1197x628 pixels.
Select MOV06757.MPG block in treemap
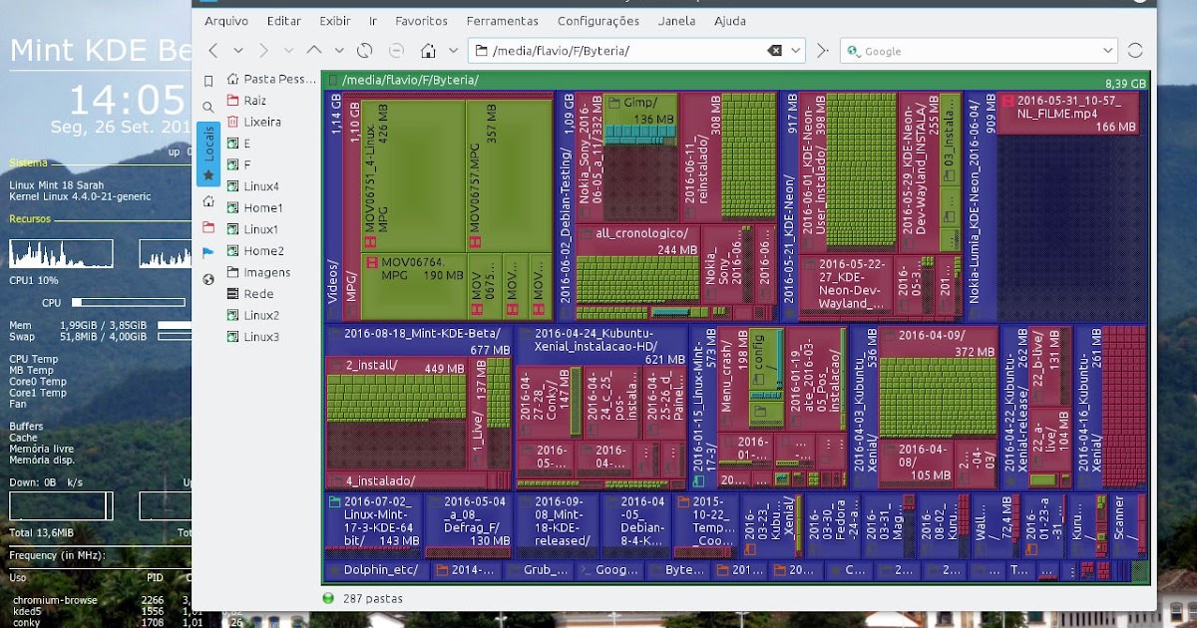(x=508, y=174)
